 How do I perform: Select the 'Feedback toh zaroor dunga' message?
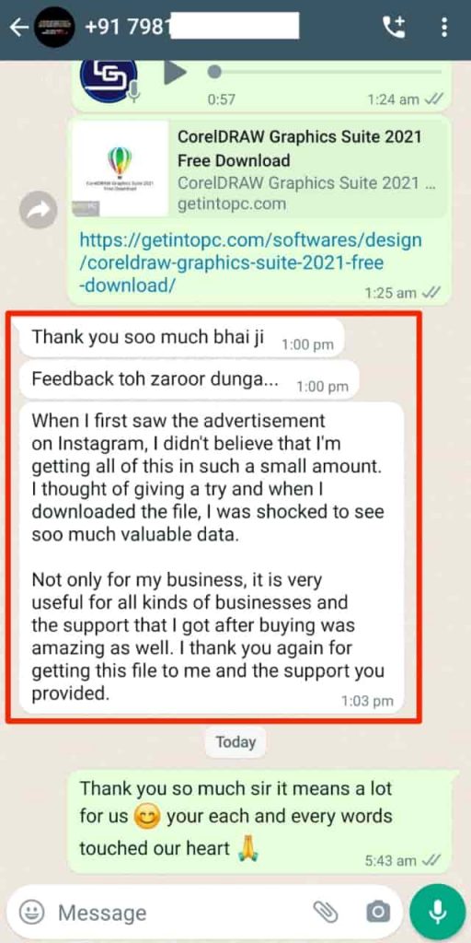(x=189, y=378)
